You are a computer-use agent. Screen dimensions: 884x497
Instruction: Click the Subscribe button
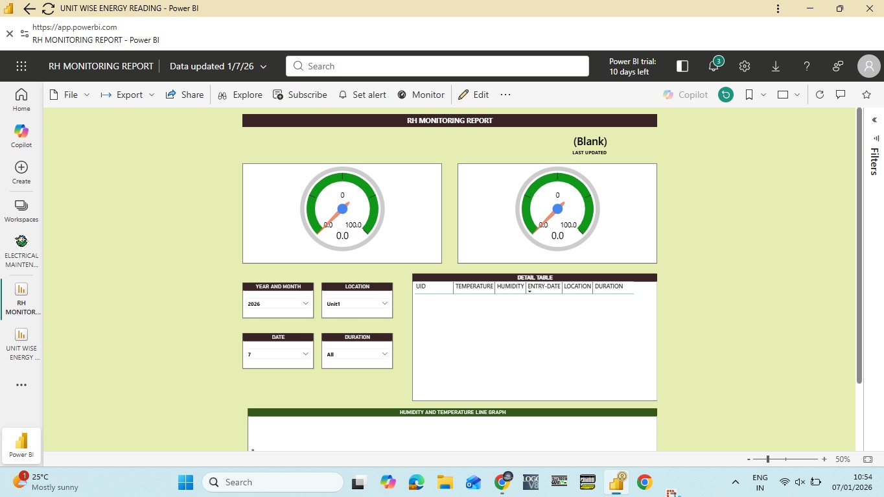pos(300,95)
